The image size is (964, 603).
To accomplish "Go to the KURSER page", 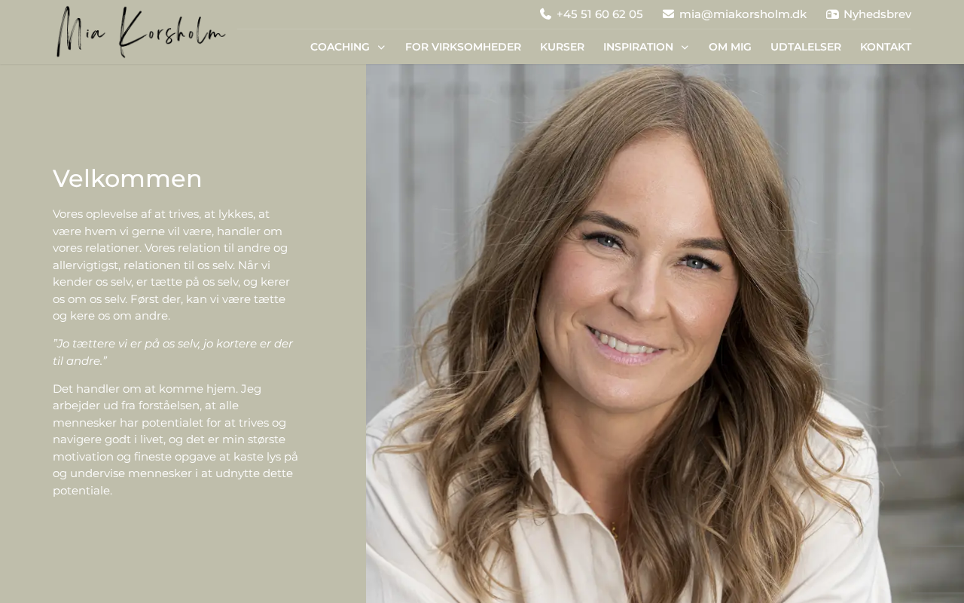I will pos(562,47).
